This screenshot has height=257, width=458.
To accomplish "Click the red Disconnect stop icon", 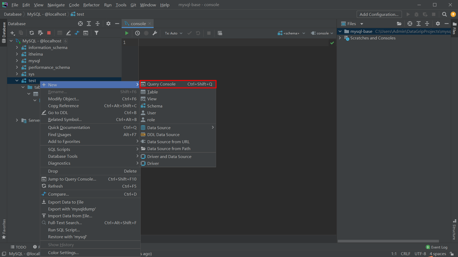I will point(49,33).
